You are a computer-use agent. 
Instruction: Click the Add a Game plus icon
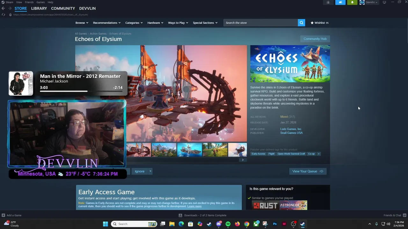tap(4, 215)
